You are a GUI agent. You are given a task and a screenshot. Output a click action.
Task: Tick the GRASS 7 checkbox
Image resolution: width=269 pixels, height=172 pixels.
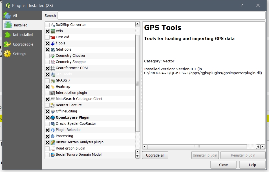(47, 81)
